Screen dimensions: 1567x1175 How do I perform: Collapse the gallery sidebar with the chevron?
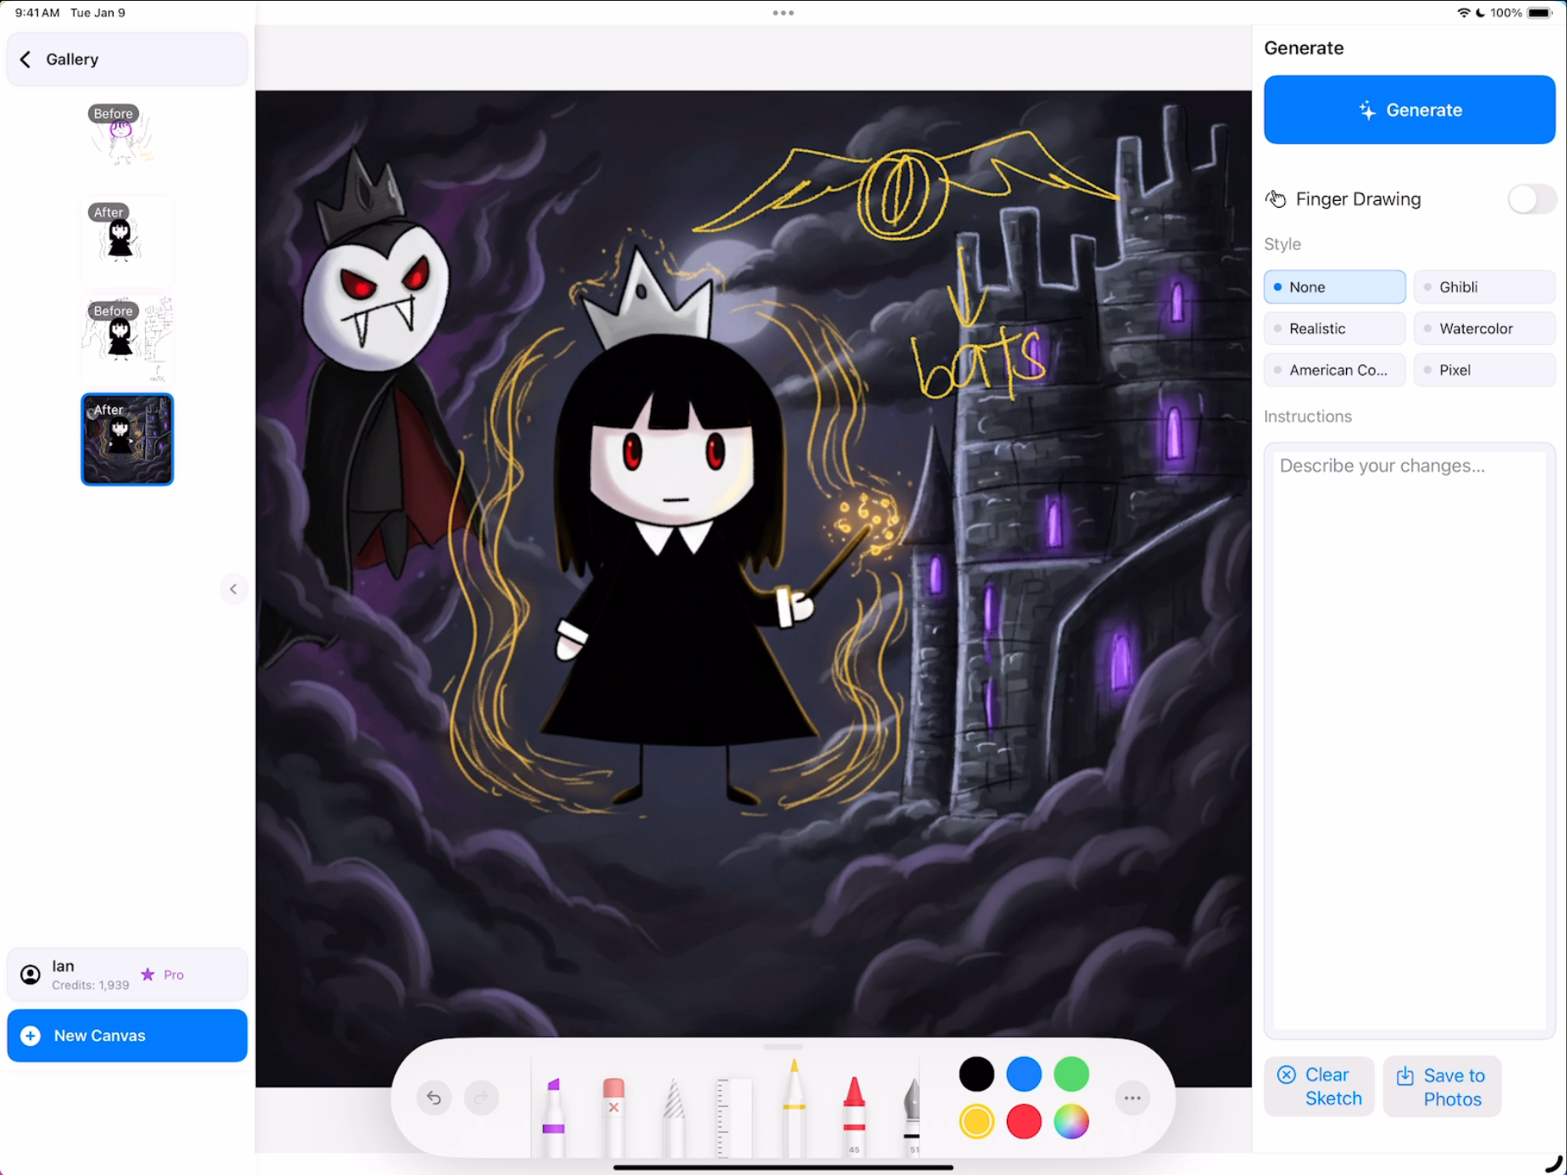[x=233, y=589]
